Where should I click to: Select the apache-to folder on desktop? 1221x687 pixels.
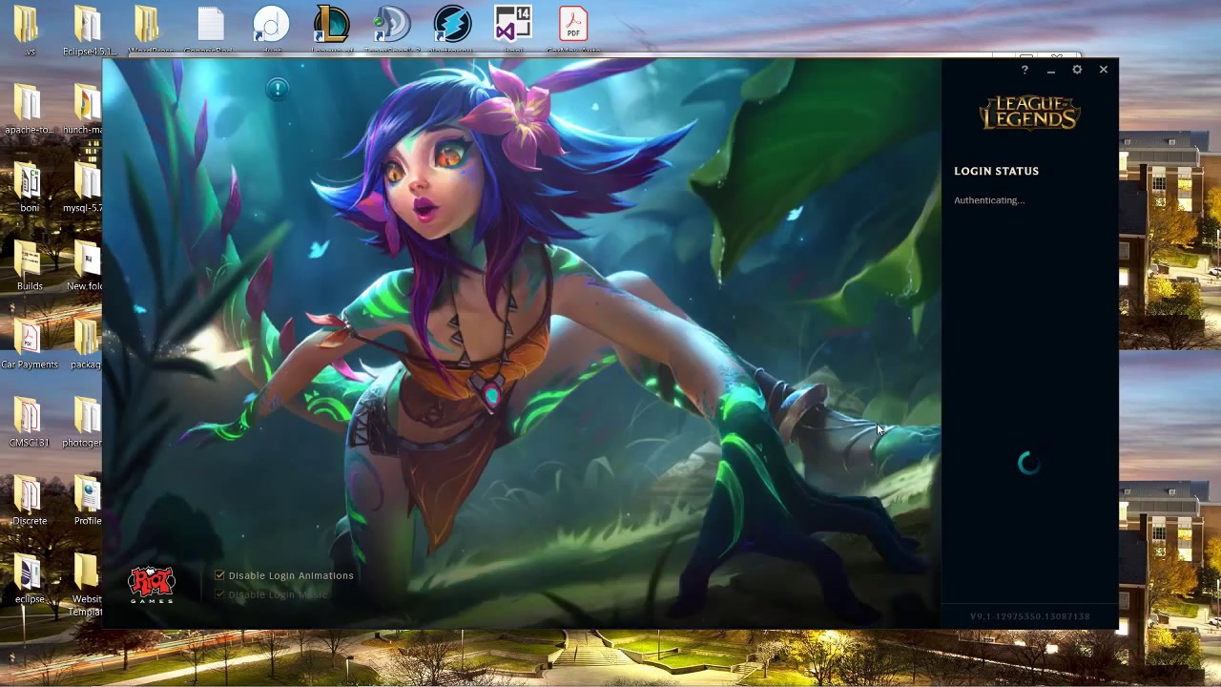pyautogui.click(x=29, y=109)
